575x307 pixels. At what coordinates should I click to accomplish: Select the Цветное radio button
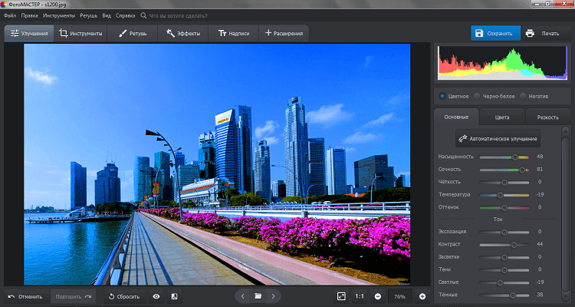coord(442,96)
